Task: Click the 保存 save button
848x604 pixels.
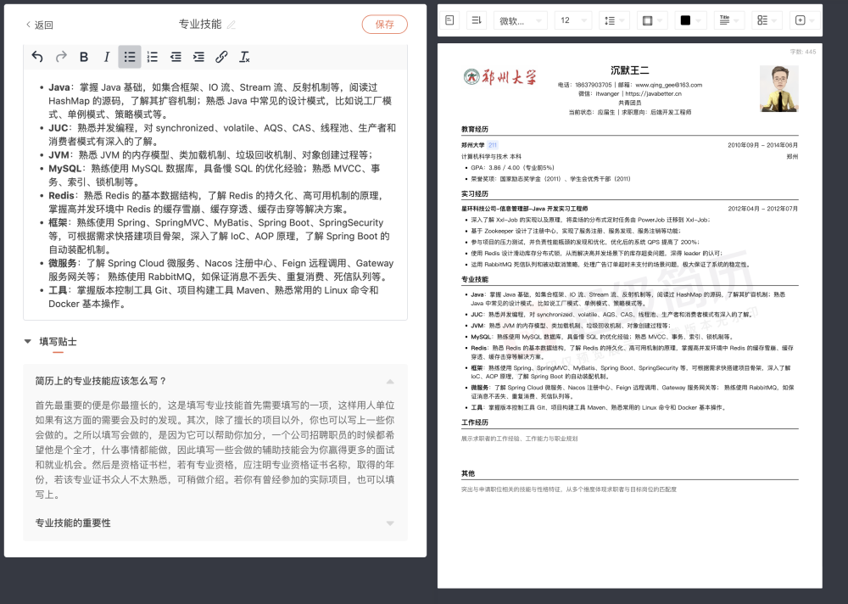Action: coord(384,25)
